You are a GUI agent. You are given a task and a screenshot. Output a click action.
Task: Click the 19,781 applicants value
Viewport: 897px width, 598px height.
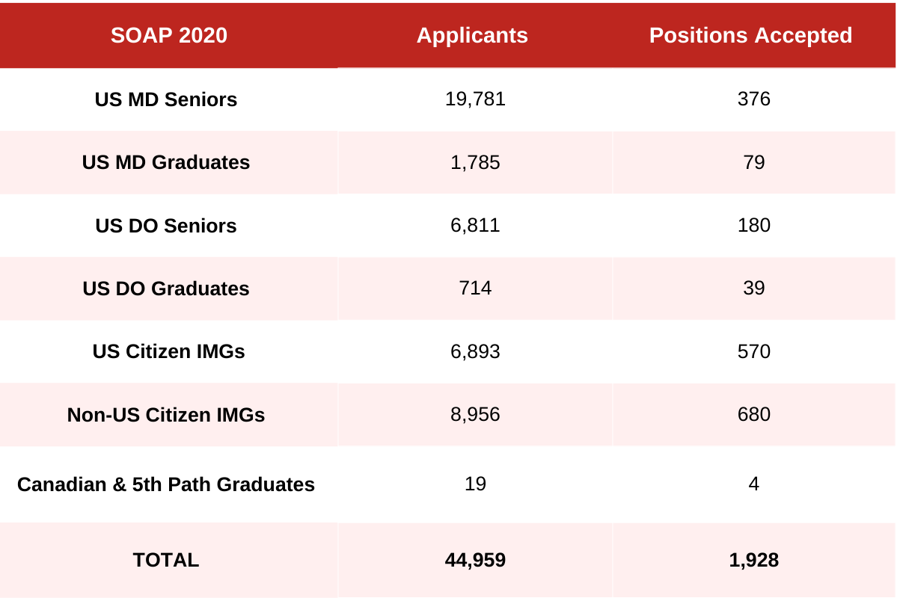tap(475, 99)
